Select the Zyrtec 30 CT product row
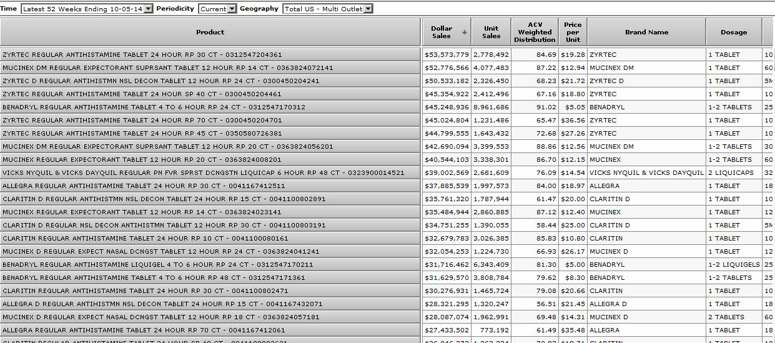 (x=210, y=55)
